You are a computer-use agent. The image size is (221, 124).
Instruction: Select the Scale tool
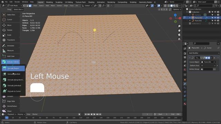click(x=11, y=35)
